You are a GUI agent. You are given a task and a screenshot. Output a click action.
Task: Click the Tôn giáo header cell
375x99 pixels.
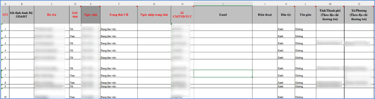tap(305, 15)
